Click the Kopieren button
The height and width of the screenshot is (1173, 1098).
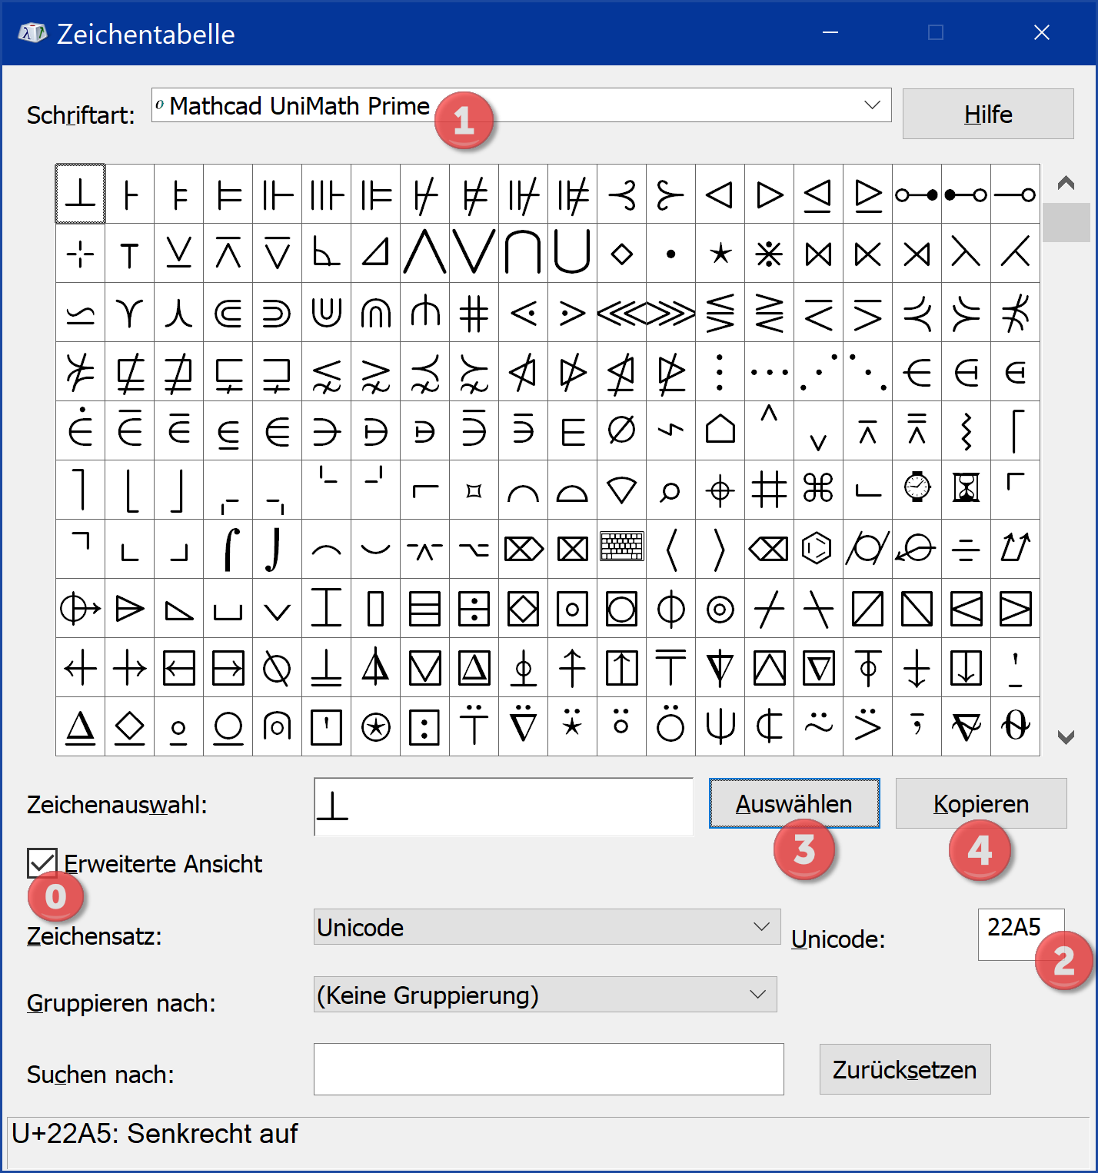point(980,804)
